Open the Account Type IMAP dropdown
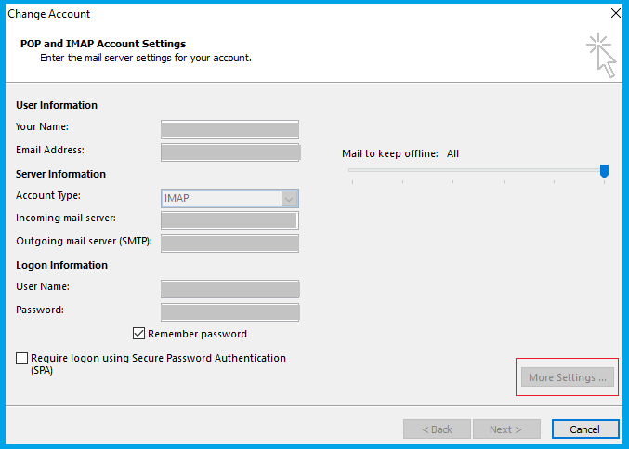Image resolution: width=629 pixels, height=449 pixels. click(229, 199)
